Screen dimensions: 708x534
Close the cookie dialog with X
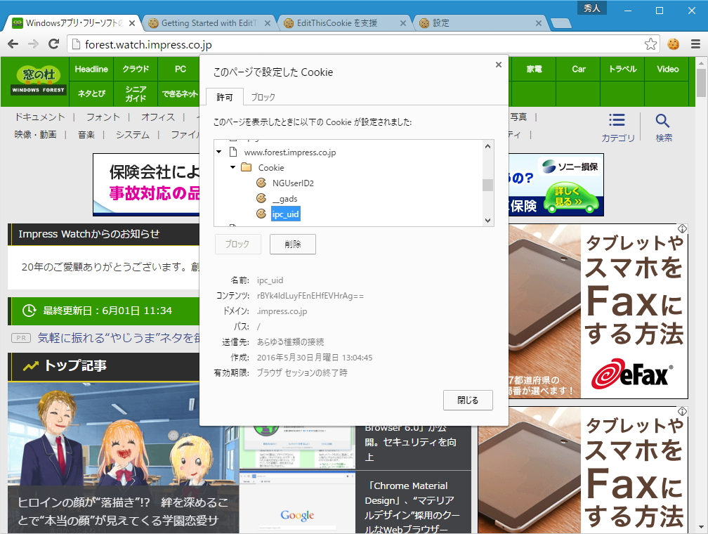pyautogui.click(x=499, y=65)
